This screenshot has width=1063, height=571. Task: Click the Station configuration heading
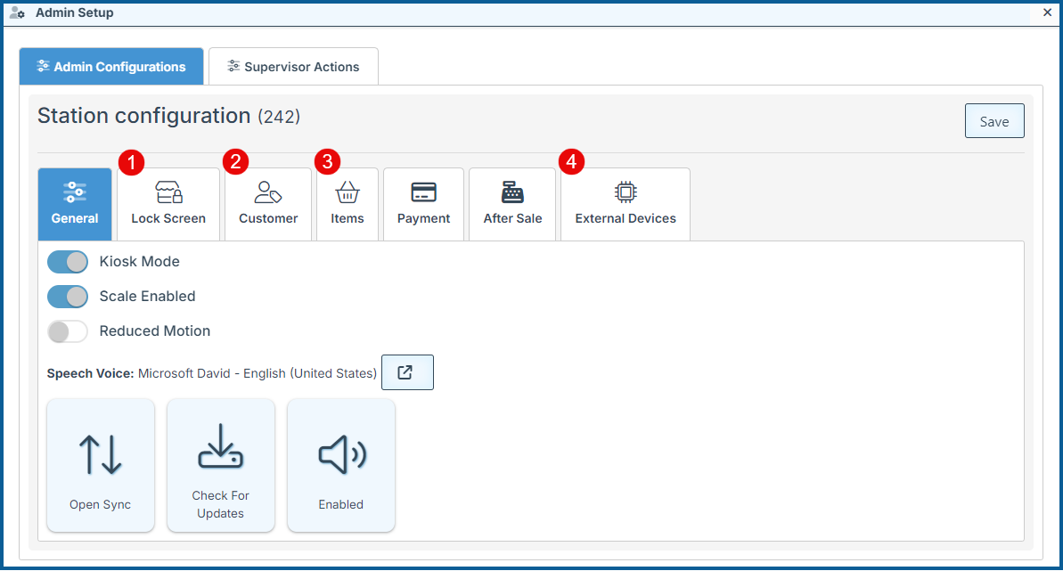(x=144, y=116)
